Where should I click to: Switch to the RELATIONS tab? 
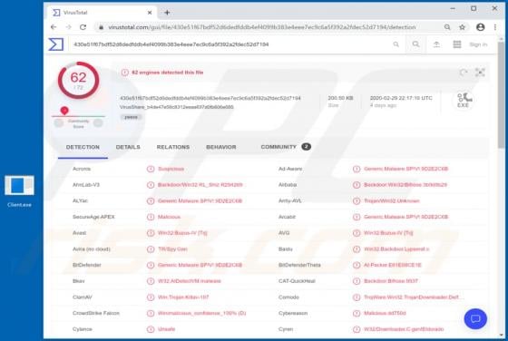pyautogui.click(x=173, y=147)
